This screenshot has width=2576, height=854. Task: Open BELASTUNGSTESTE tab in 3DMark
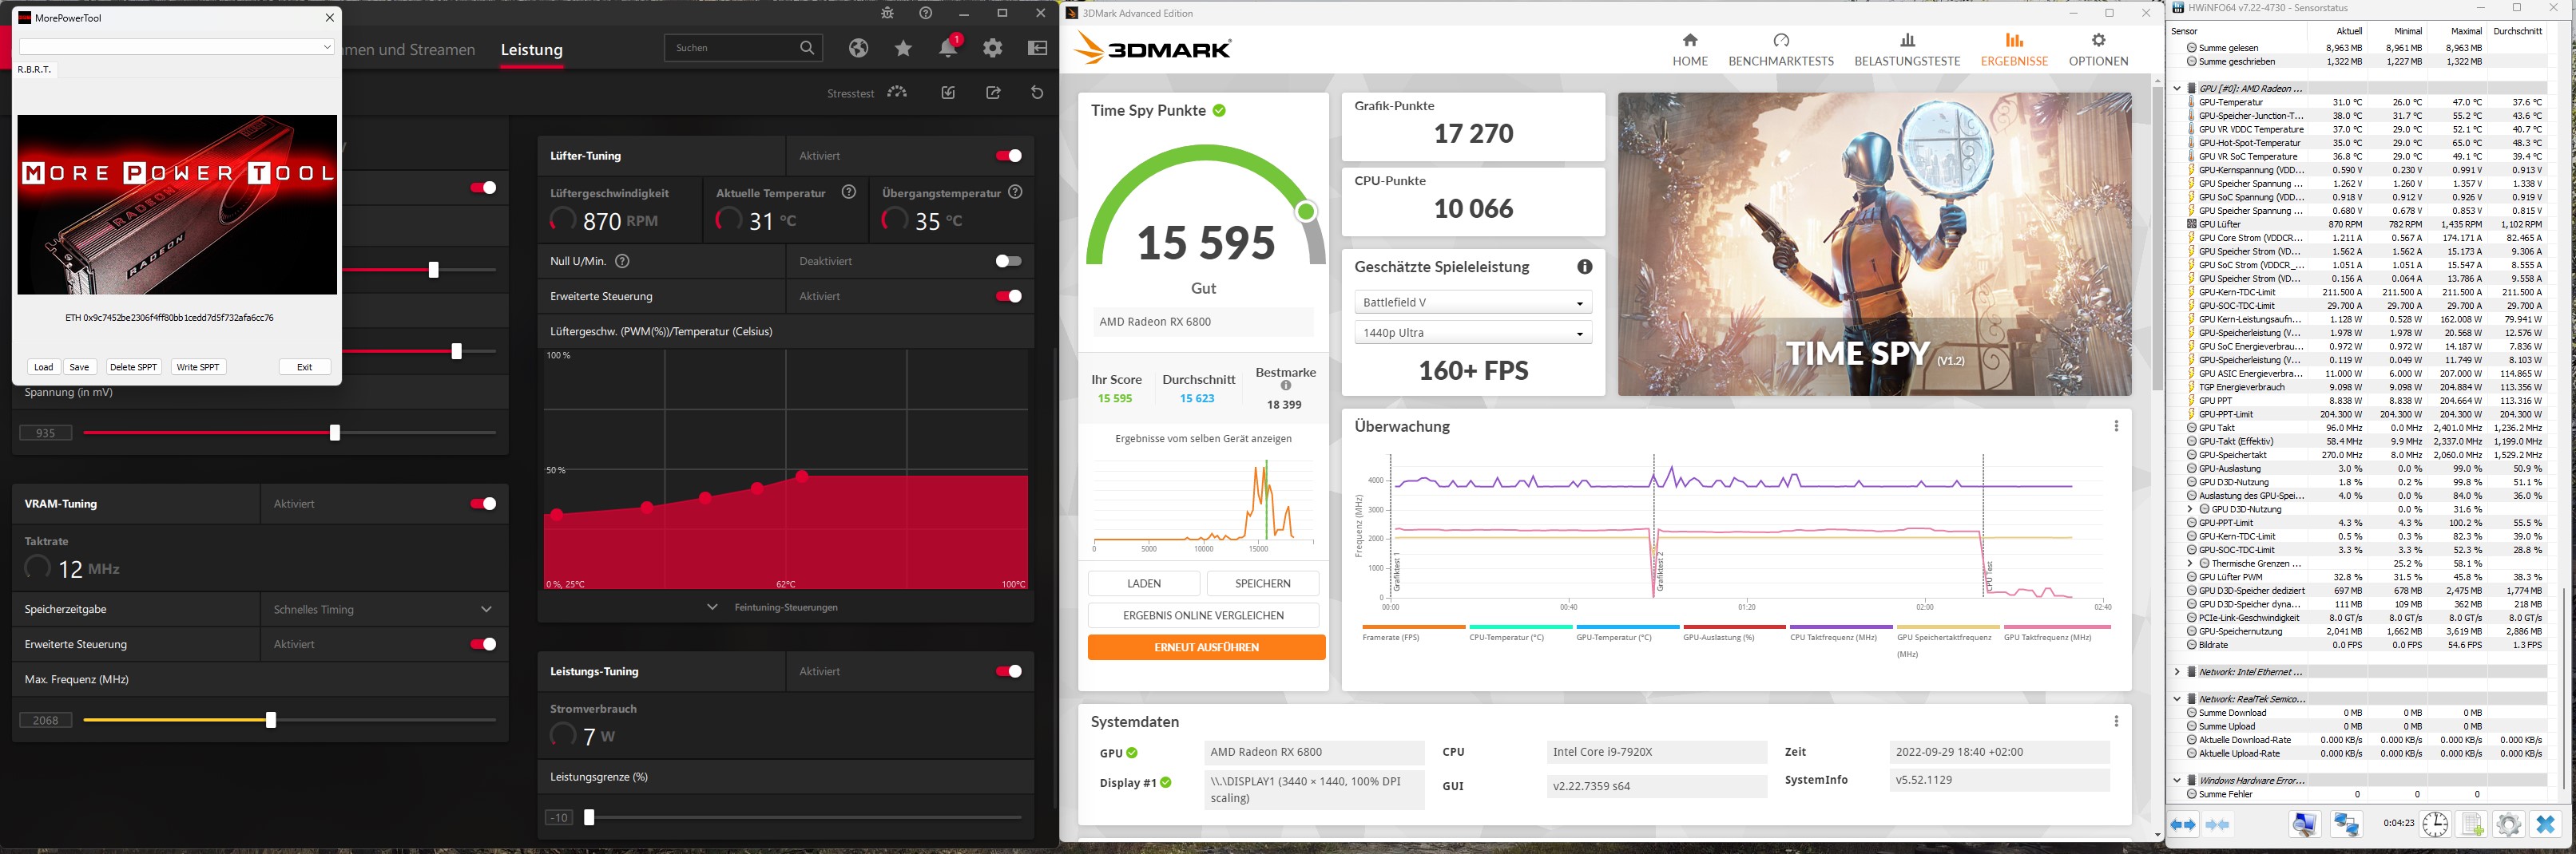click(x=1907, y=49)
